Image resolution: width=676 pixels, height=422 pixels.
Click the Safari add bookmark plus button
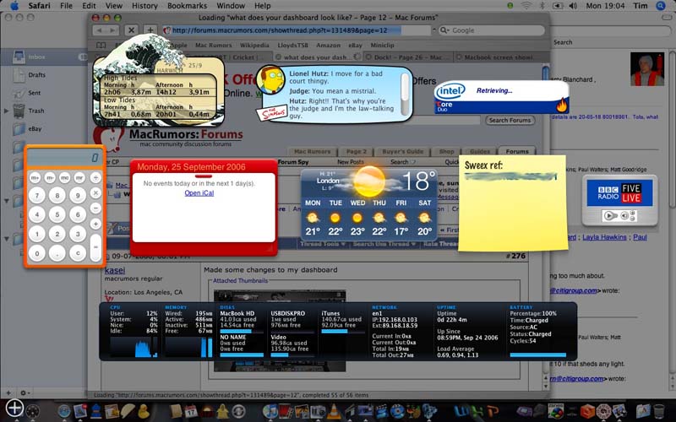(x=150, y=30)
